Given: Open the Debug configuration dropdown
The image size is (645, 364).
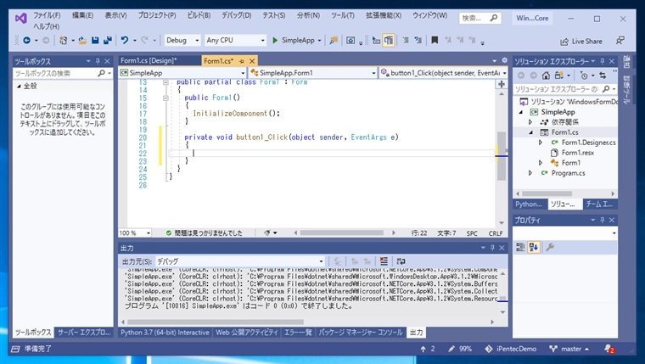Looking at the screenshot, I should [182, 40].
